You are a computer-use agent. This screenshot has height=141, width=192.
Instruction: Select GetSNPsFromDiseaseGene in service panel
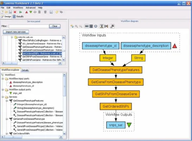point(42,57)
